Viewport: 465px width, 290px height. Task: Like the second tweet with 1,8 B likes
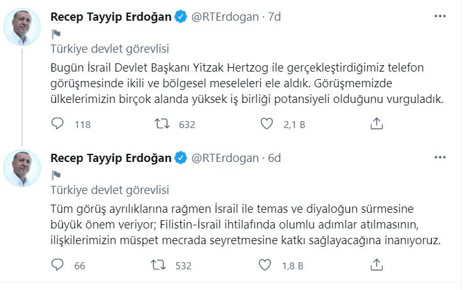[268, 266]
